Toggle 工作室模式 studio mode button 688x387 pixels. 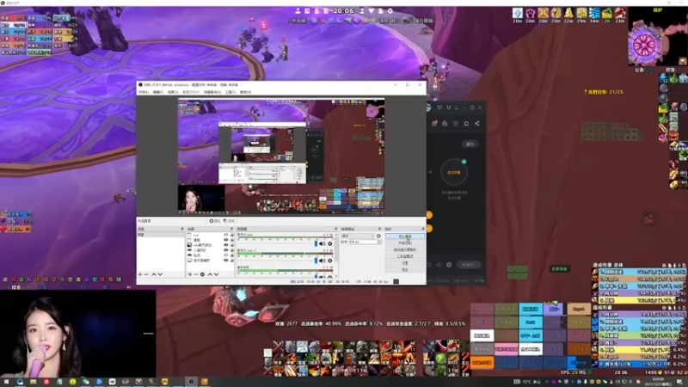[404, 256]
